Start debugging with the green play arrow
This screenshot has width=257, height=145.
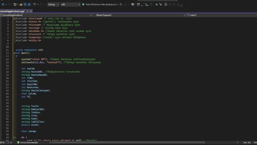click(83, 5)
